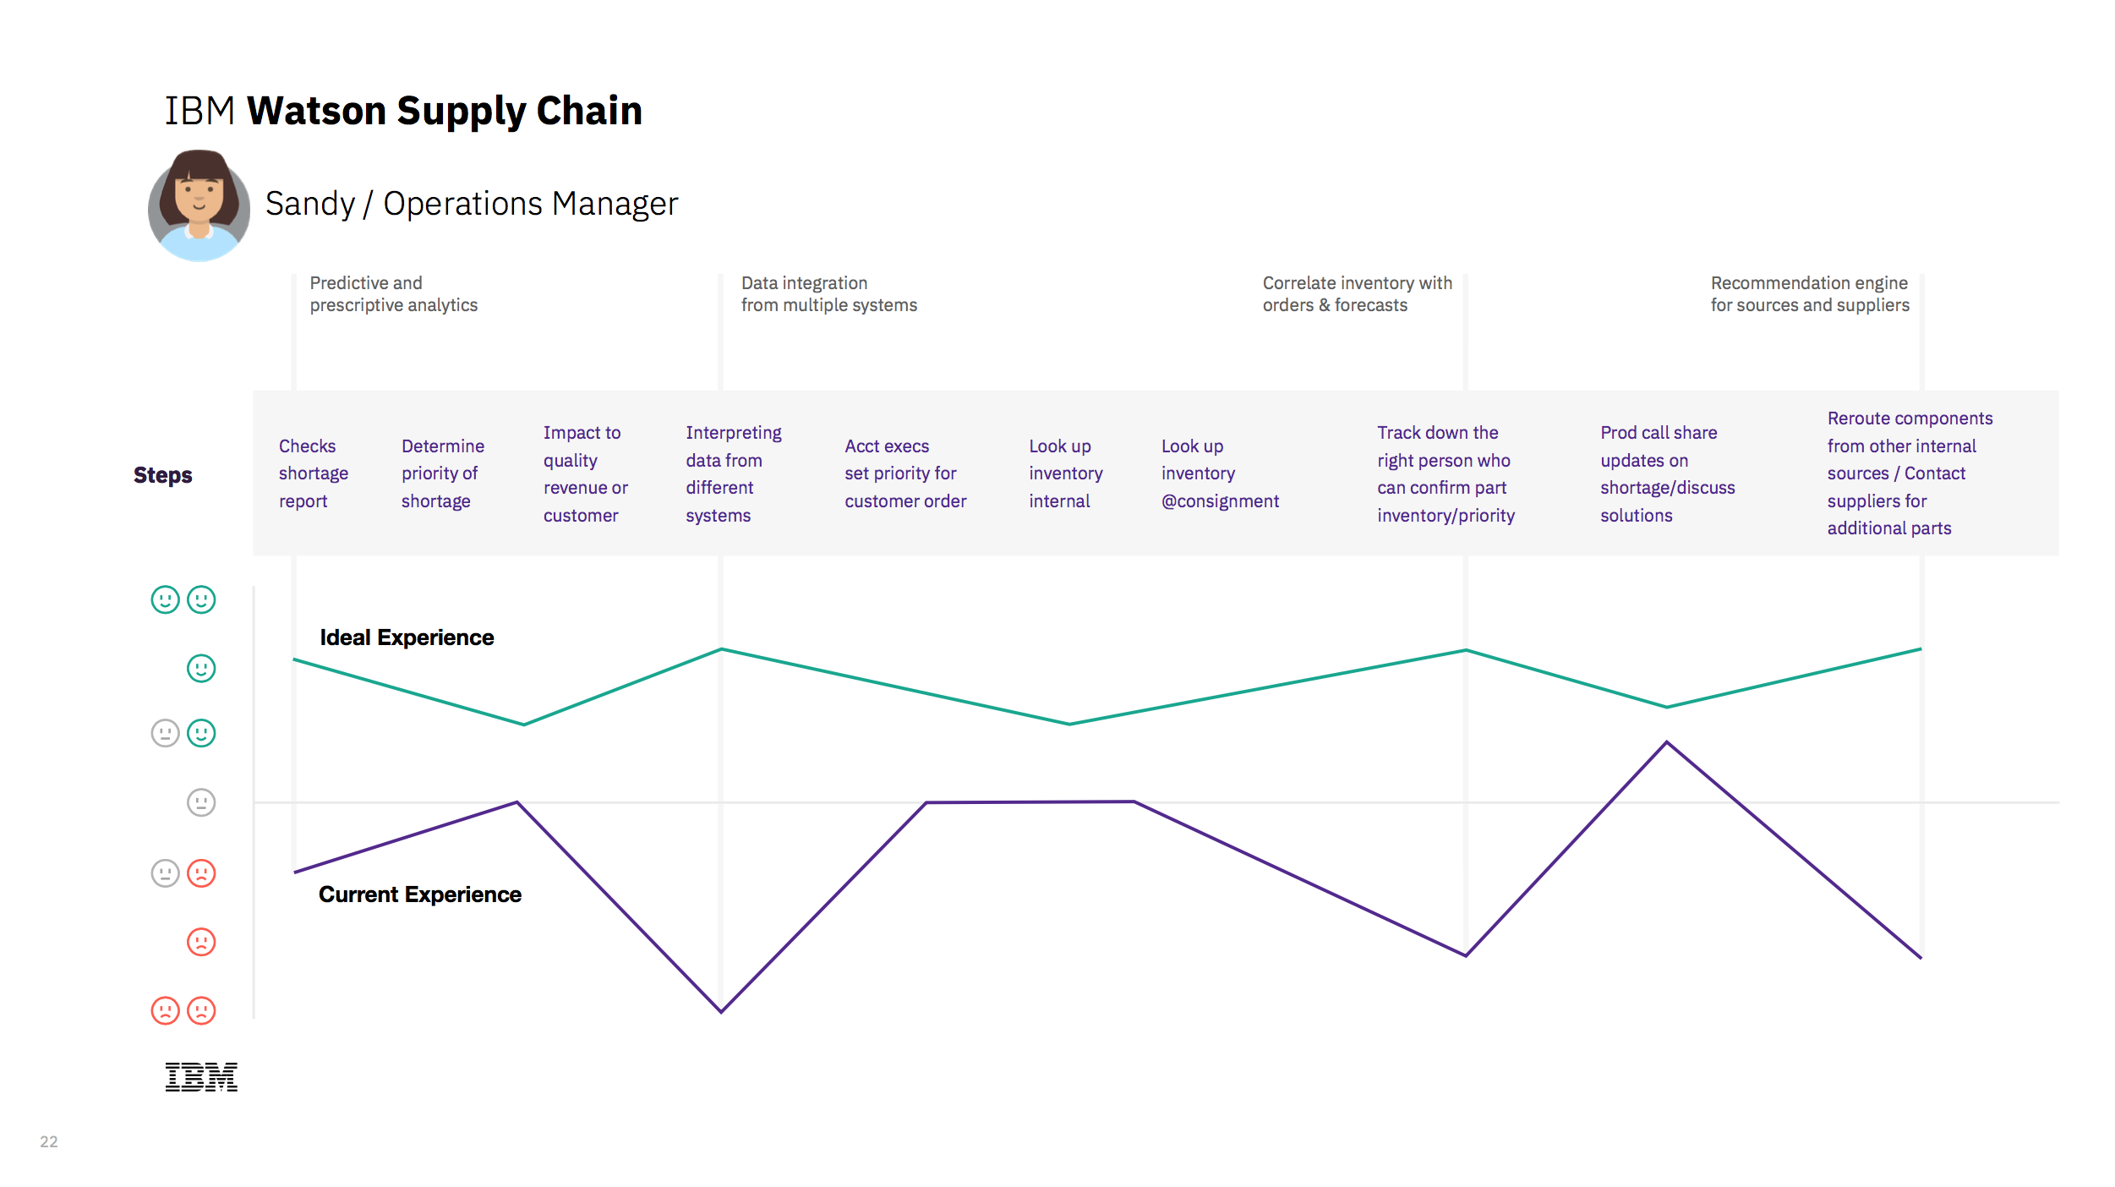Click the 'Steps' row heading
The image size is (2115, 1187).
(163, 475)
